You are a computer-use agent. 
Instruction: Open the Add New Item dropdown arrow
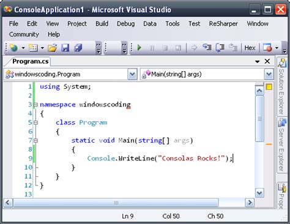(x=42, y=48)
